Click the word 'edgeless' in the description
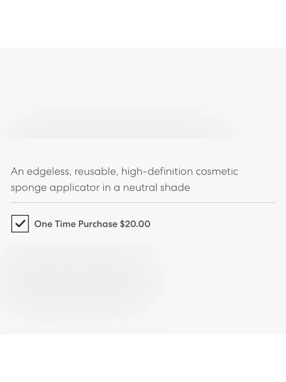Image resolution: width=286 pixels, height=382 pixels. 48,172
